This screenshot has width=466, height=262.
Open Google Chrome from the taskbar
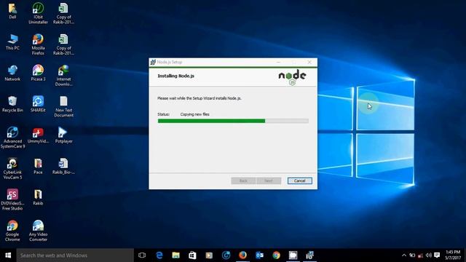click(277, 255)
